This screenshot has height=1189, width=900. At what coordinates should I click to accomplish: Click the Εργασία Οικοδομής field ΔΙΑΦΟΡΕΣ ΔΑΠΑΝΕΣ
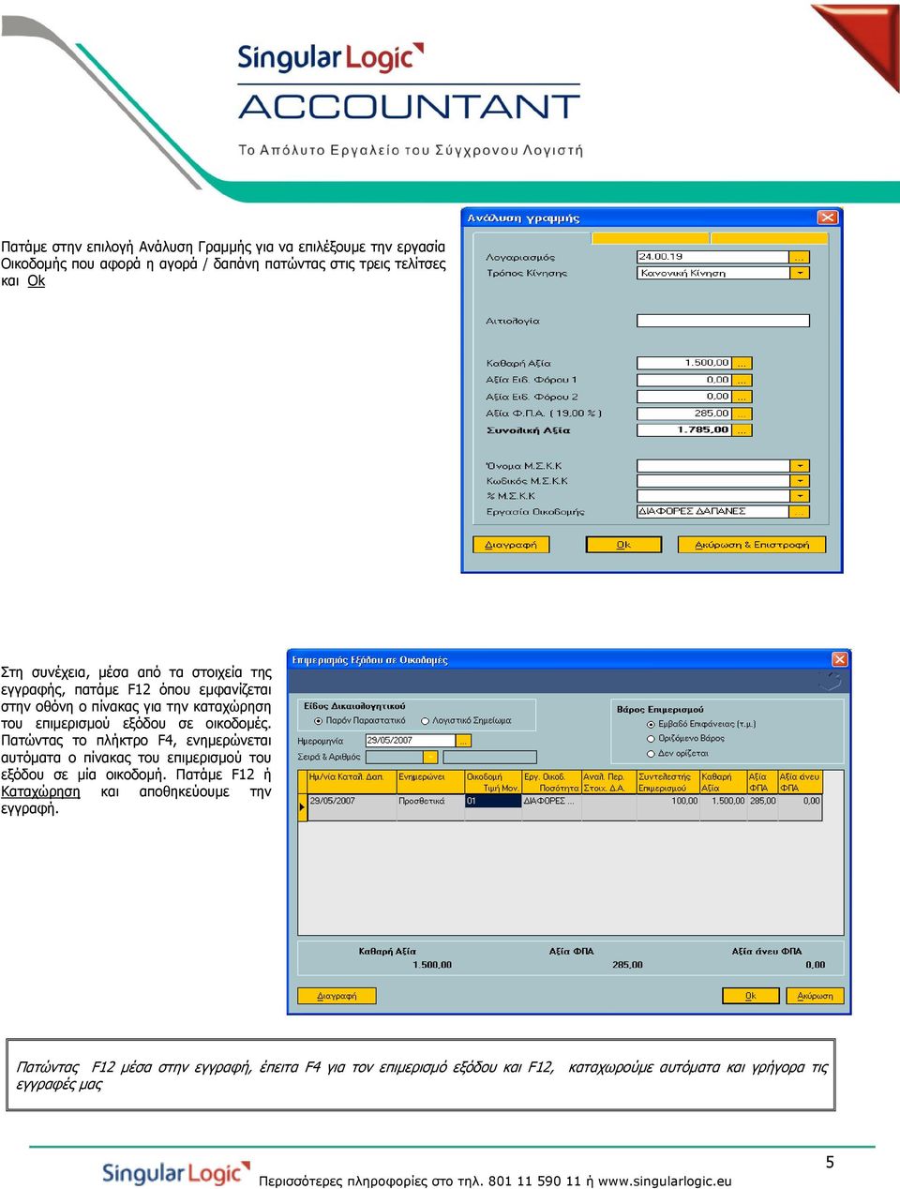(713, 512)
